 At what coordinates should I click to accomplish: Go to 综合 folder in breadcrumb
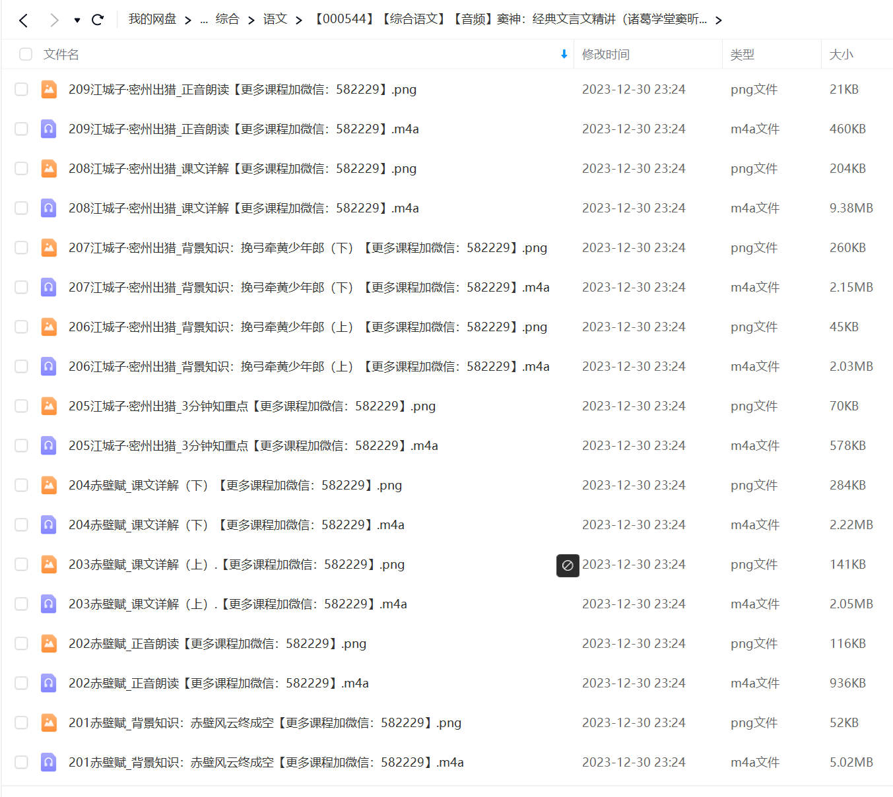pos(227,19)
